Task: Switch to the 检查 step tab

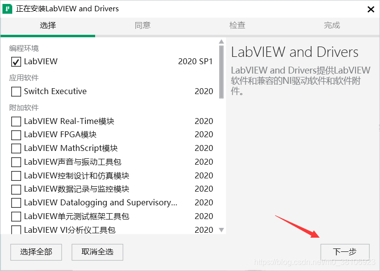Action: (237, 25)
